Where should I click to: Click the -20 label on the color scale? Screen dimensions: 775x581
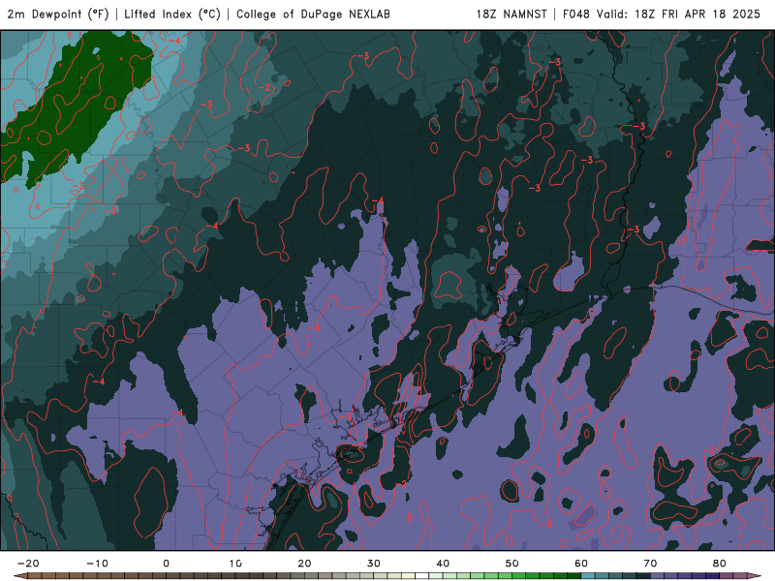28,564
